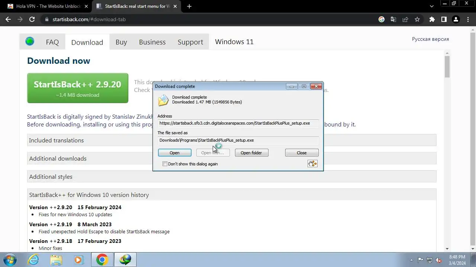Screen dimensions: 476x267
Task: Open the Buy tab
Action: point(121,42)
